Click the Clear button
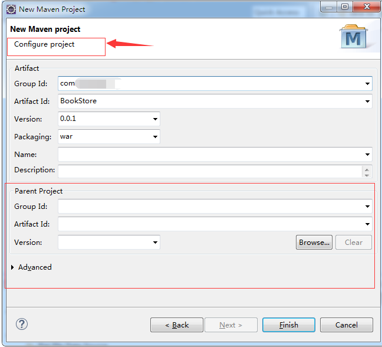Viewport: 382px width, 347px height. tap(354, 243)
